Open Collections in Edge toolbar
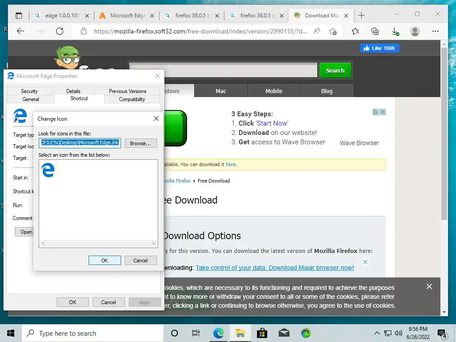The image size is (456, 342). (x=375, y=31)
